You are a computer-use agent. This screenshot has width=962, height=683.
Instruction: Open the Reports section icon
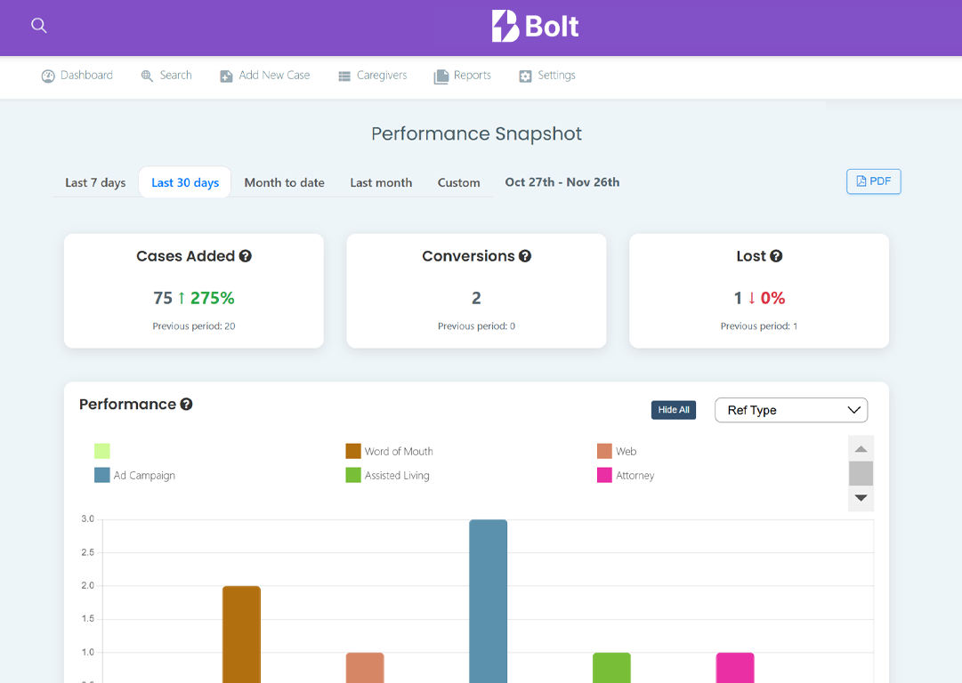440,76
